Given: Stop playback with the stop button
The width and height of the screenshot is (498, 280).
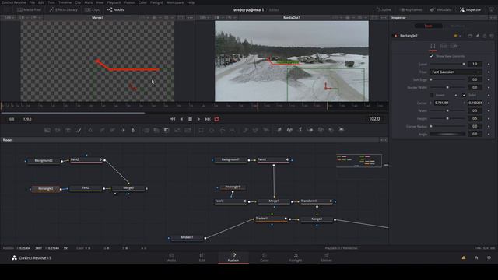Looking at the screenshot, I should 190,119.
